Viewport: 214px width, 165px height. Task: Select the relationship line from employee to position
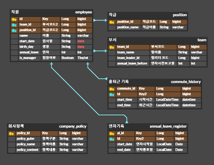[x=100, y=20]
